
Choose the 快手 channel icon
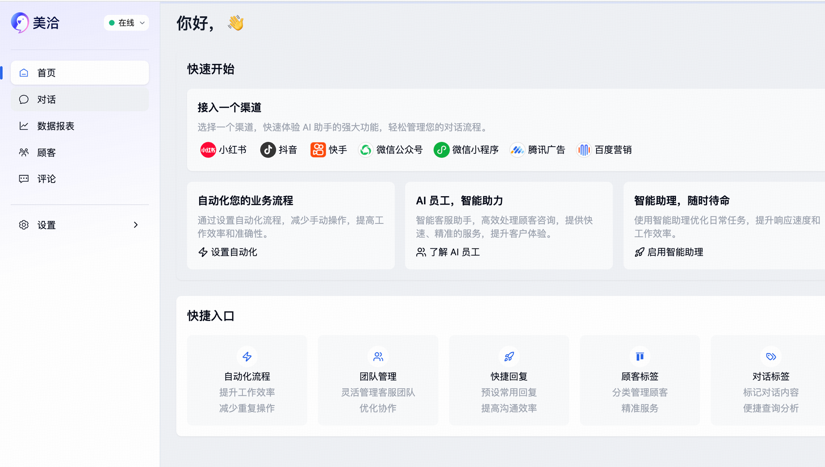[x=318, y=150]
